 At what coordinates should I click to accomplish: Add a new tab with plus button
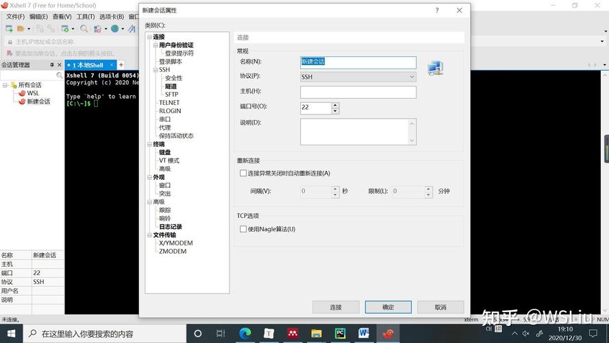(121, 65)
